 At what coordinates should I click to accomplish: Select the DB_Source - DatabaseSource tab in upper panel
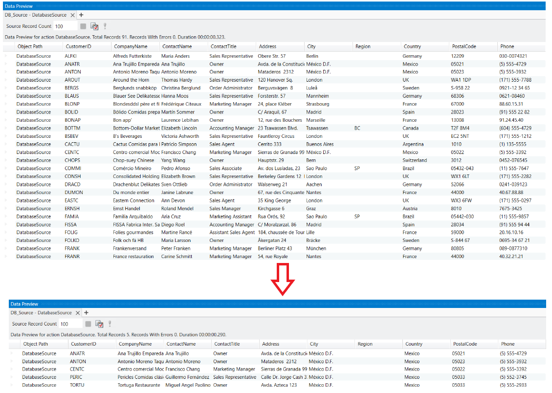(36, 15)
